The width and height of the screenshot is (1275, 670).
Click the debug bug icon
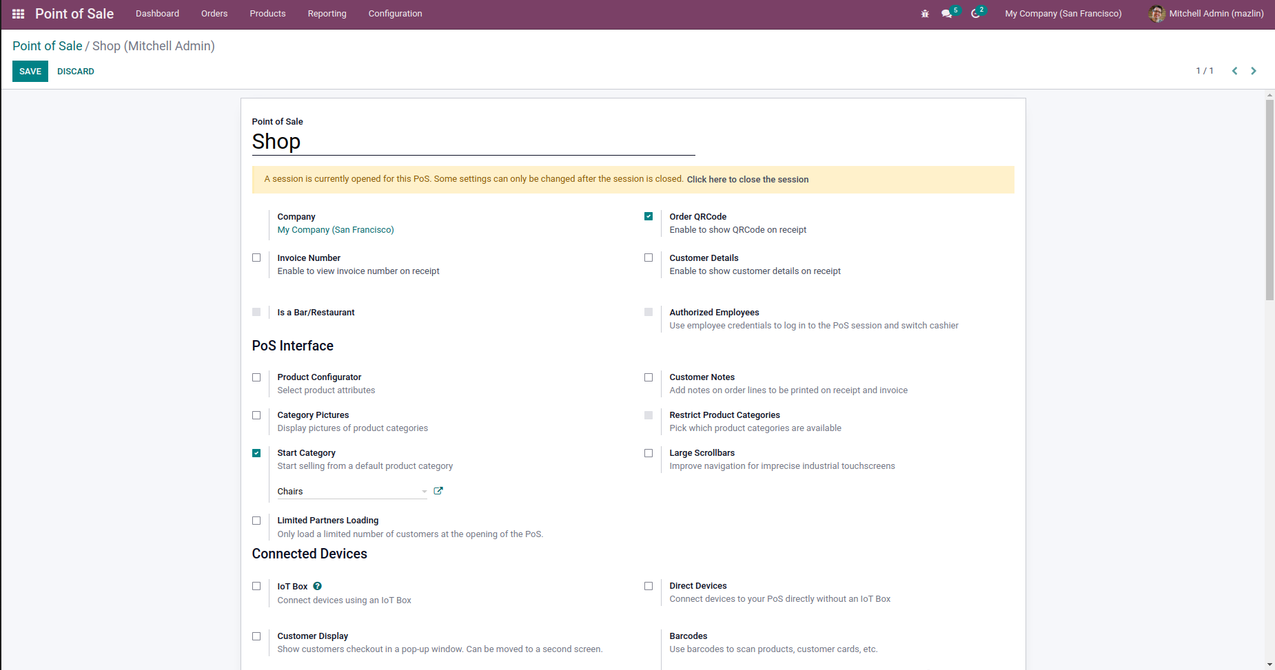click(925, 14)
